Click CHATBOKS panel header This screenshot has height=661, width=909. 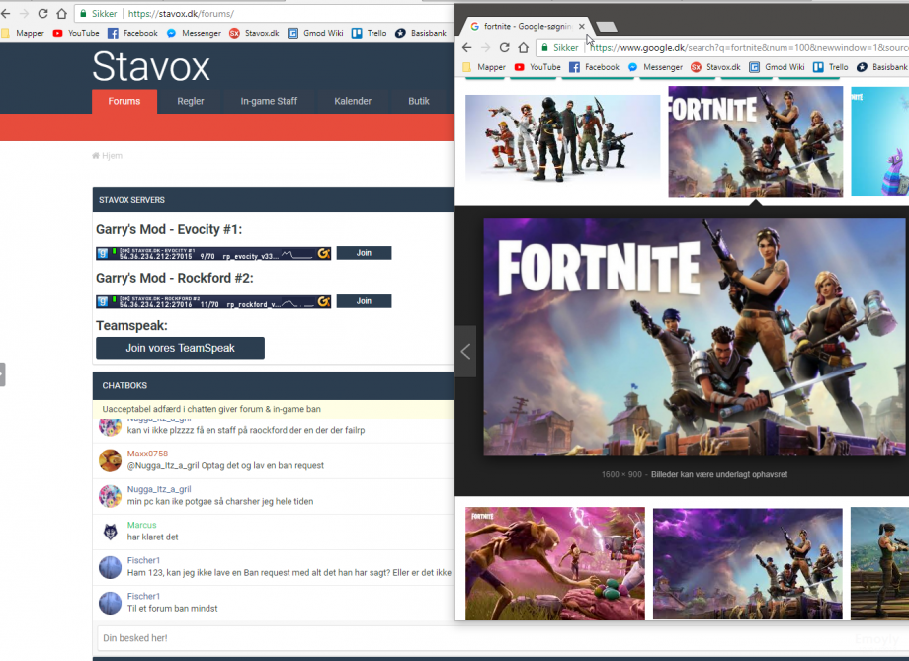click(x=273, y=386)
